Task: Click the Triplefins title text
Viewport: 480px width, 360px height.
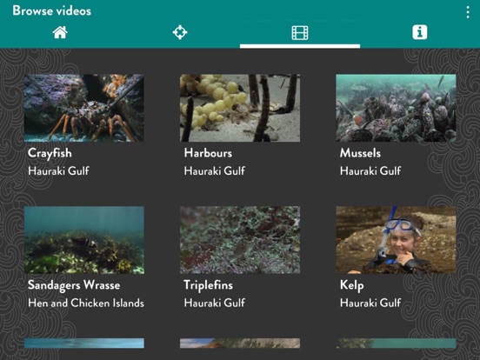Action: pyautogui.click(x=208, y=285)
